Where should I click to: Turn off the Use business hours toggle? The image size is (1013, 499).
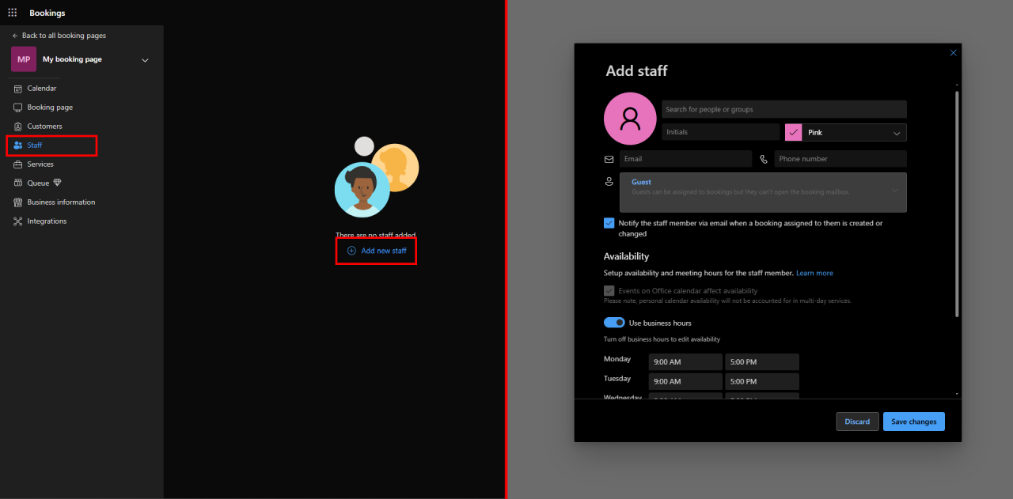pyautogui.click(x=614, y=323)
